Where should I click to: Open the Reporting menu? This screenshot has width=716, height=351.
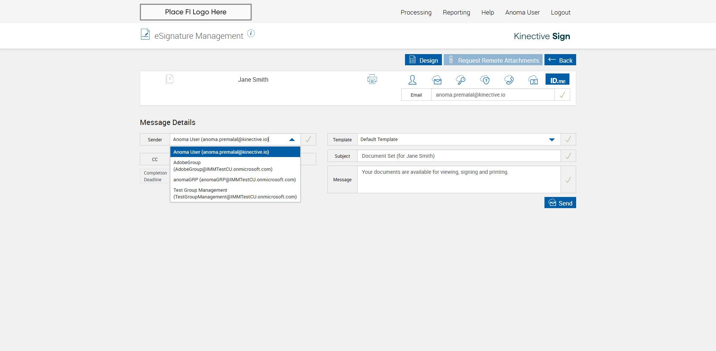tap(456, 12)
